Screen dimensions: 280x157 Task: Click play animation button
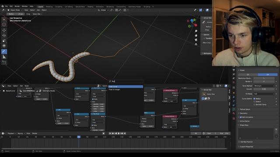click(x=119, y=133)
